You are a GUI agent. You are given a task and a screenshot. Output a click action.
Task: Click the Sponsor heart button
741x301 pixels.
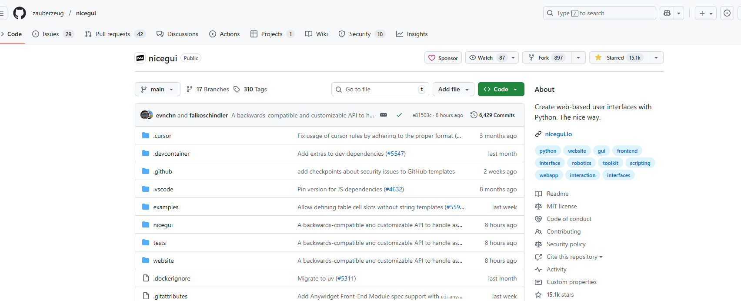(443, 58)
